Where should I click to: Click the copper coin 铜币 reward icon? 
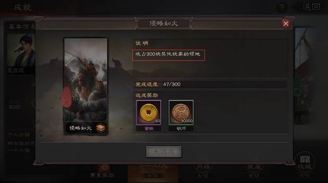click(x=181, y=112)
